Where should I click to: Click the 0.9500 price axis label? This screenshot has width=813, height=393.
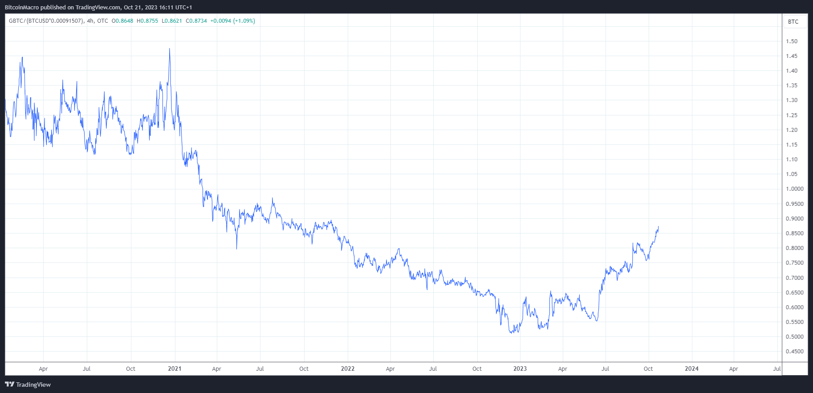[x=795, y=204]
